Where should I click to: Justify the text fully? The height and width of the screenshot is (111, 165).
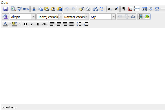click(71, 24)
